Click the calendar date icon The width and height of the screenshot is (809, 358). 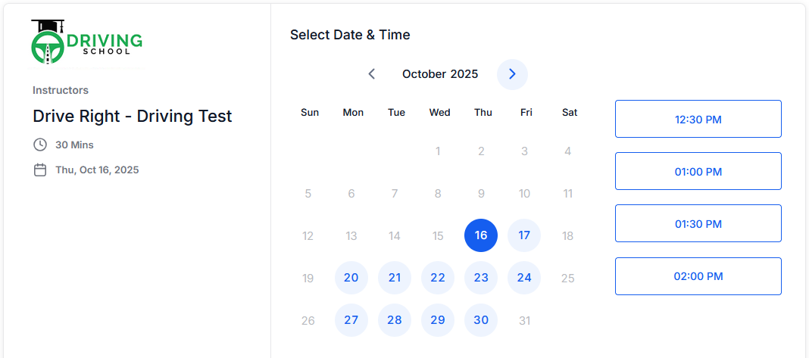coord(40,170)
